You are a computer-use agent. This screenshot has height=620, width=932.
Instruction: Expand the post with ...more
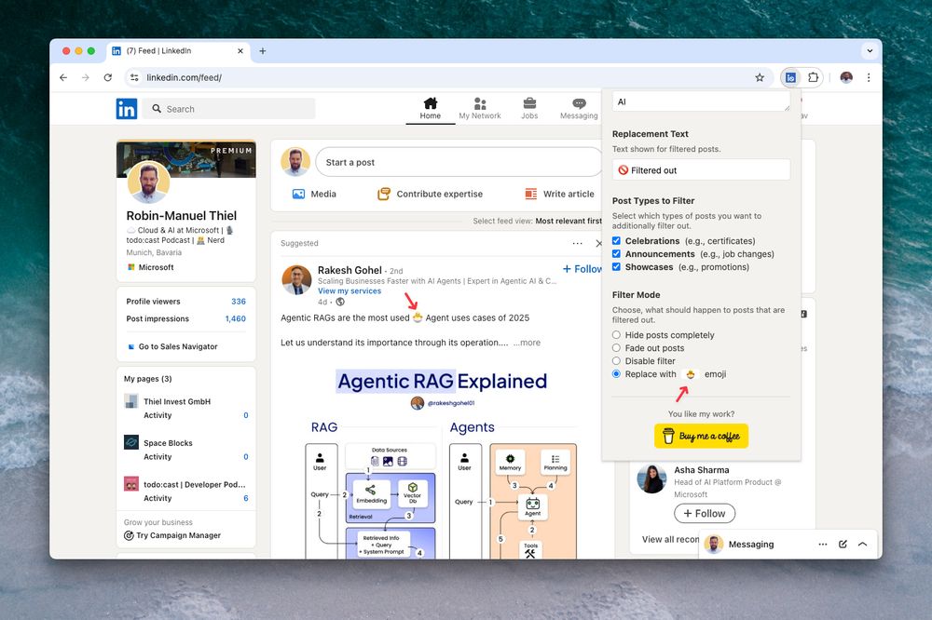(x=528, y=343)
